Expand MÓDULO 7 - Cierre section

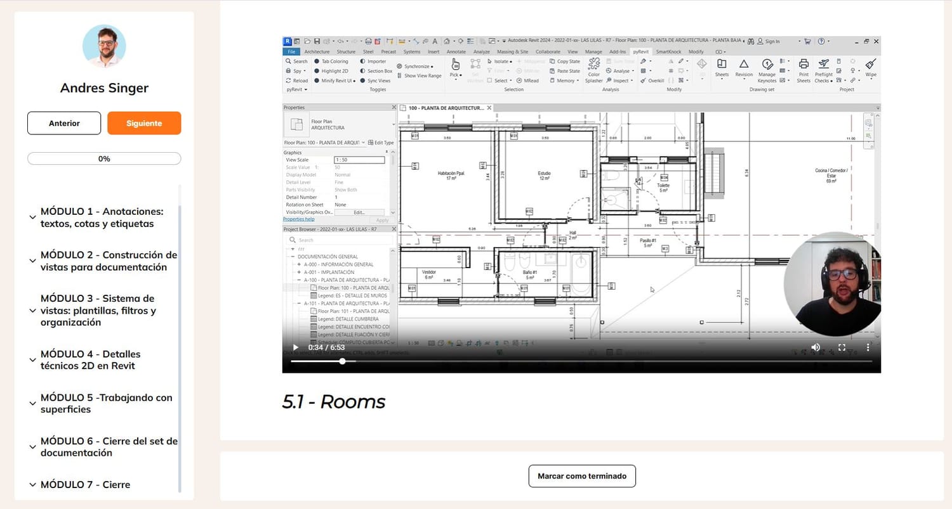coord(32,485)
